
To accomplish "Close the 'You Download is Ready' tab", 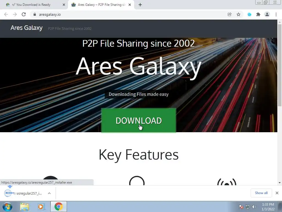I will [x=64, y=5].
